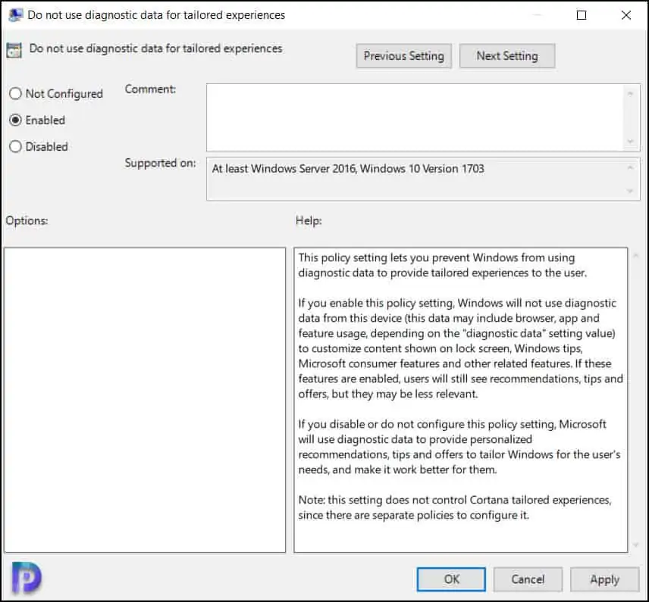Click the 'If you disable or do not' paragraph
The image size is (649, 602).
(x=459, y=447)
